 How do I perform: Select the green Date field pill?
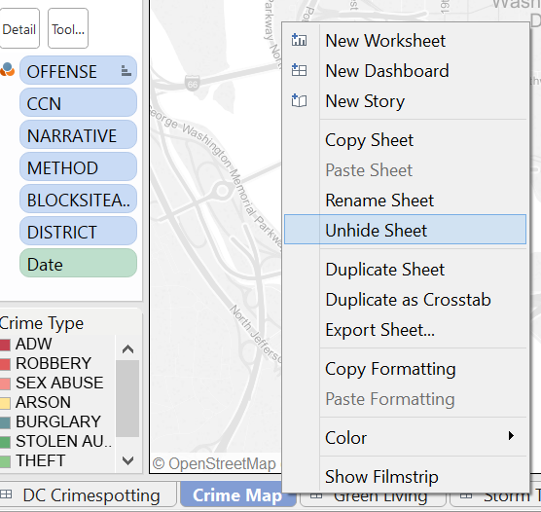tap(78, 263)
